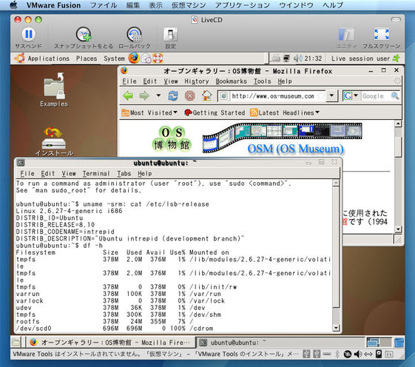Go back with Firefox back arrow
Image resolution: width=415 pixels, height=367 pixels.
(129, 95)
